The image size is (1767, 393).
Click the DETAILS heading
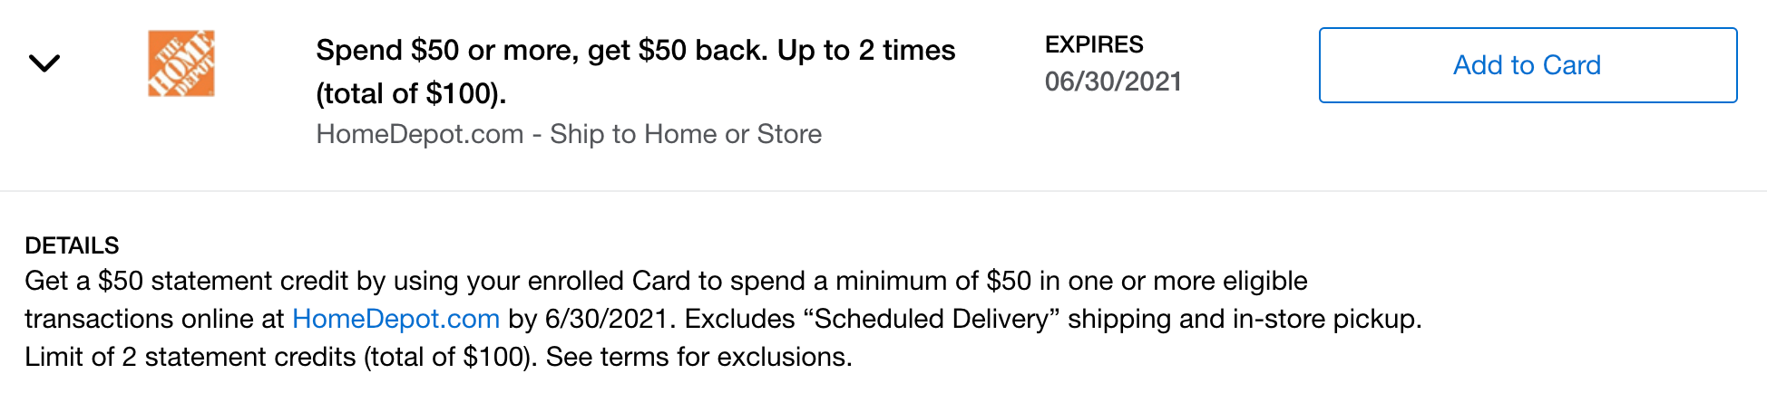click(x=72, y=245)
